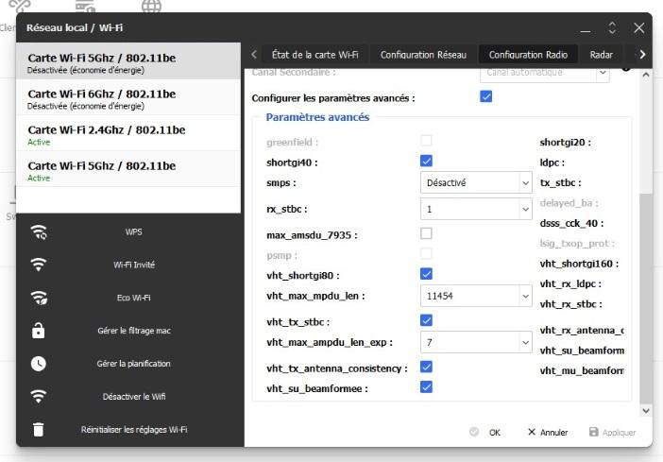Enable the max_amsdu_7935 checkbox
This screenshot has height=462, width=663.
[426, 233]
